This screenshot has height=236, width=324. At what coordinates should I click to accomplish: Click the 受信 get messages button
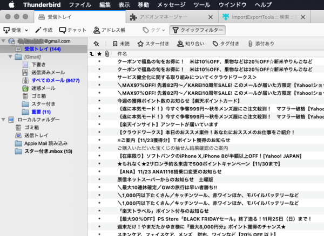pos(13,30)
